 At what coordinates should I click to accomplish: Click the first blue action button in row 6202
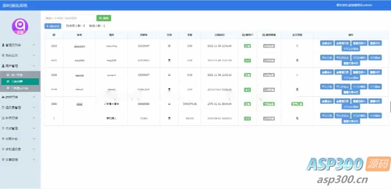click(327, 43)
